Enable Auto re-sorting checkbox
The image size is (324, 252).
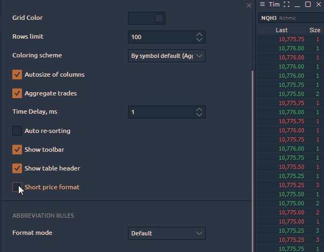(17, 131)
